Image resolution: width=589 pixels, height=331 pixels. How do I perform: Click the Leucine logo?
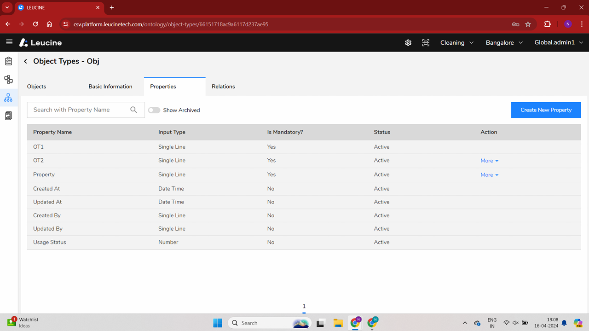pos(40,42)
